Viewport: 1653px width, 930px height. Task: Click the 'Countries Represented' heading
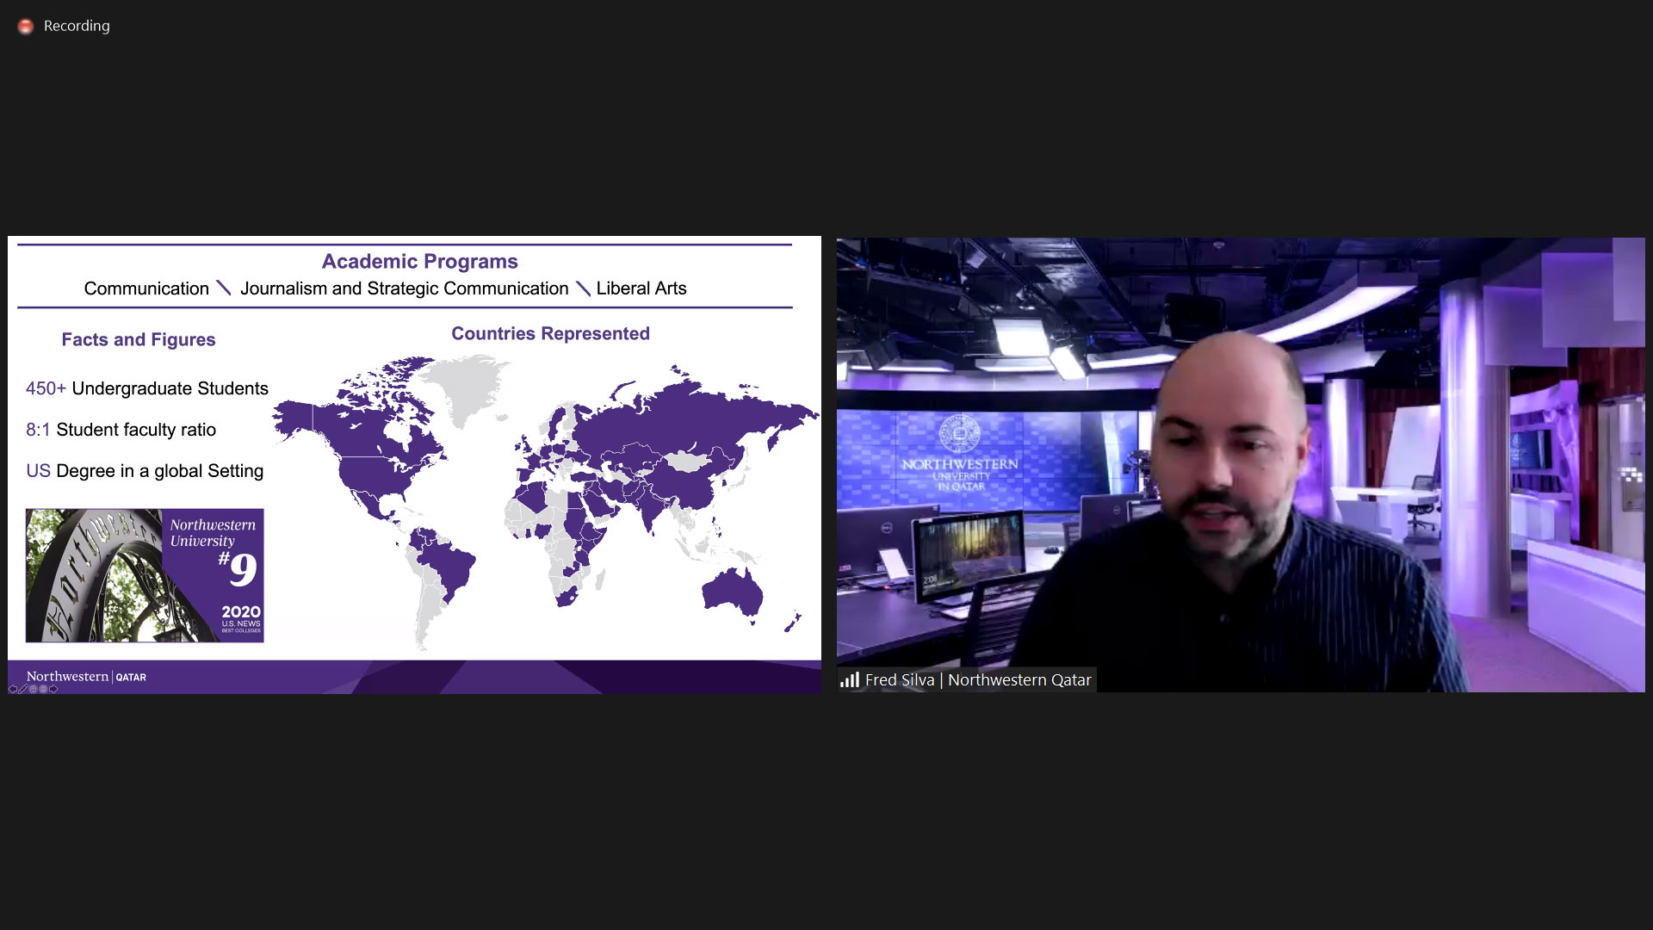pos(550,333)
